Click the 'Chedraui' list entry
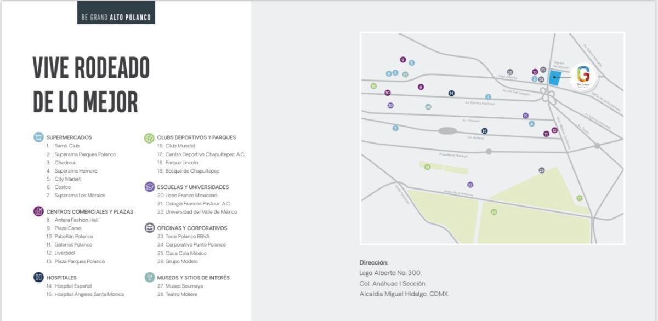Screen dimensions: 658x321 (61, 163)
